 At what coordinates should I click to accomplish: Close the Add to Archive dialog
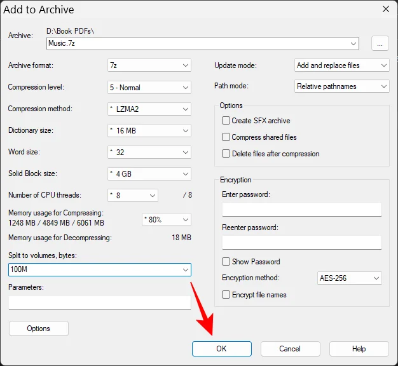click(x=386, y=9)
